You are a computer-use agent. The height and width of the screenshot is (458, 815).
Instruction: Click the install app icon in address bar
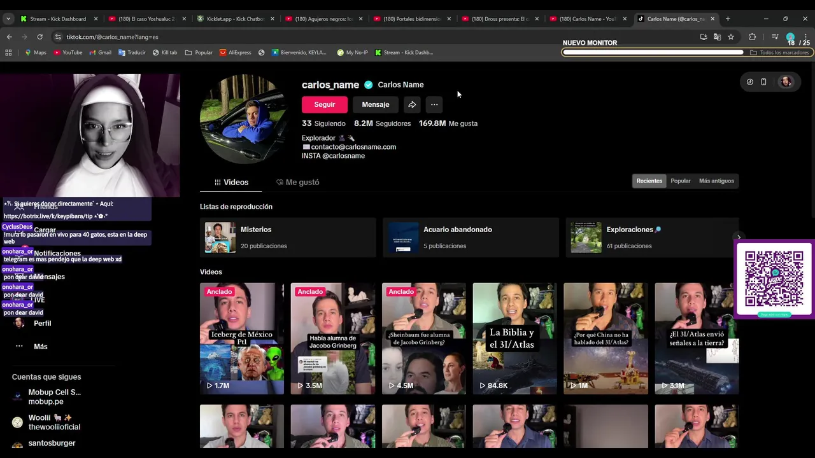tap(704, 37)
